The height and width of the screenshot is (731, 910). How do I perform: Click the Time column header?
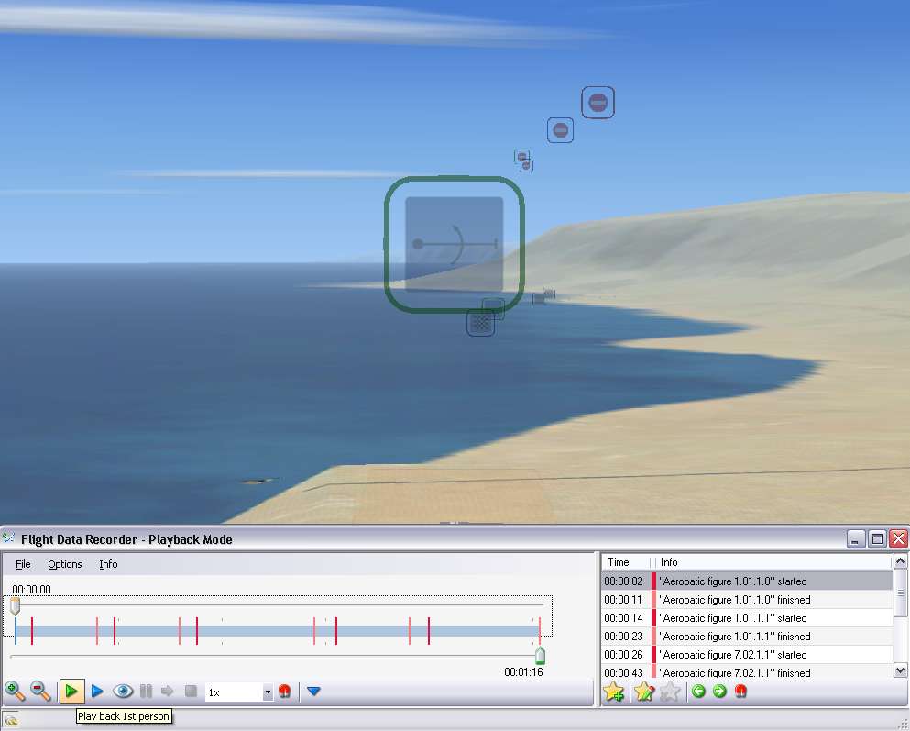619,562
